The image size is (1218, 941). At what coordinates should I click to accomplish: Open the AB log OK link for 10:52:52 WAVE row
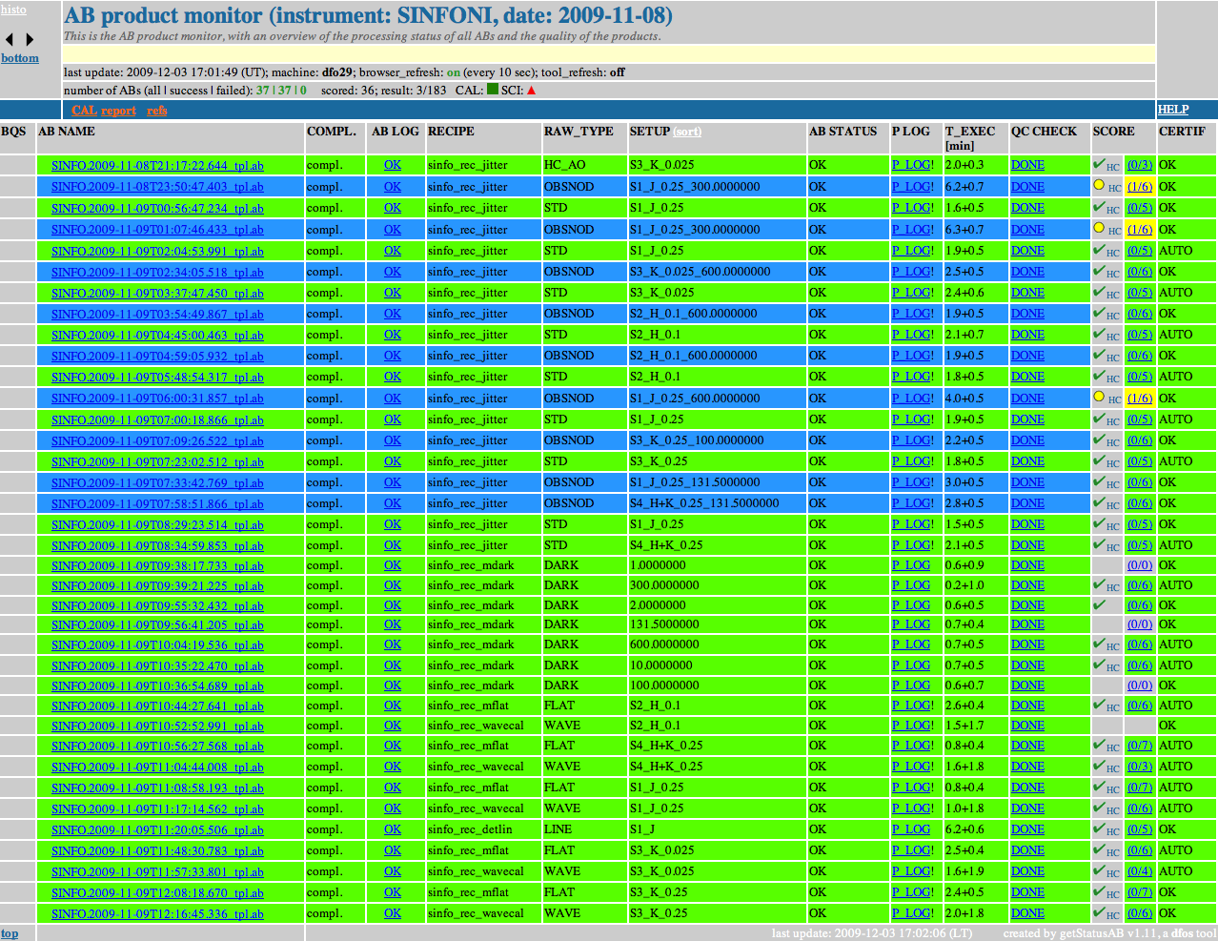click(x=393, y=726)
